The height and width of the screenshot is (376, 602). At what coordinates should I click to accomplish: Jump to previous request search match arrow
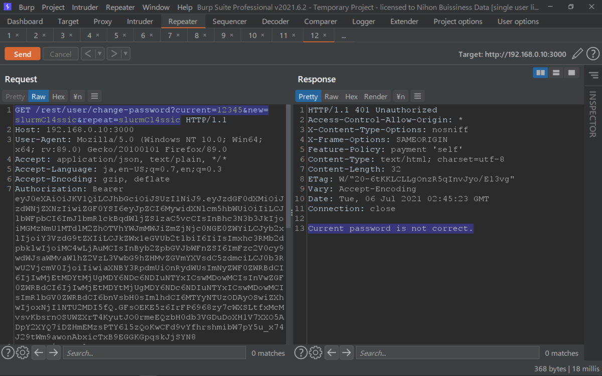(x=39, y=352)
